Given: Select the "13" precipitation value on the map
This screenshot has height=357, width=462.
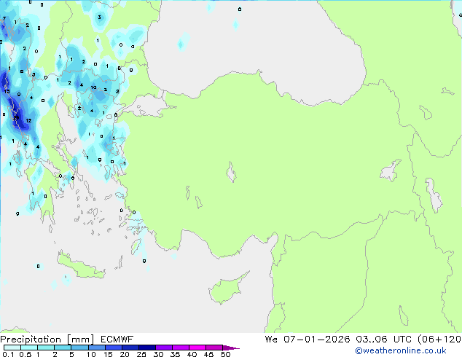Looking at the screenshot, I should (x=7, y=91).
